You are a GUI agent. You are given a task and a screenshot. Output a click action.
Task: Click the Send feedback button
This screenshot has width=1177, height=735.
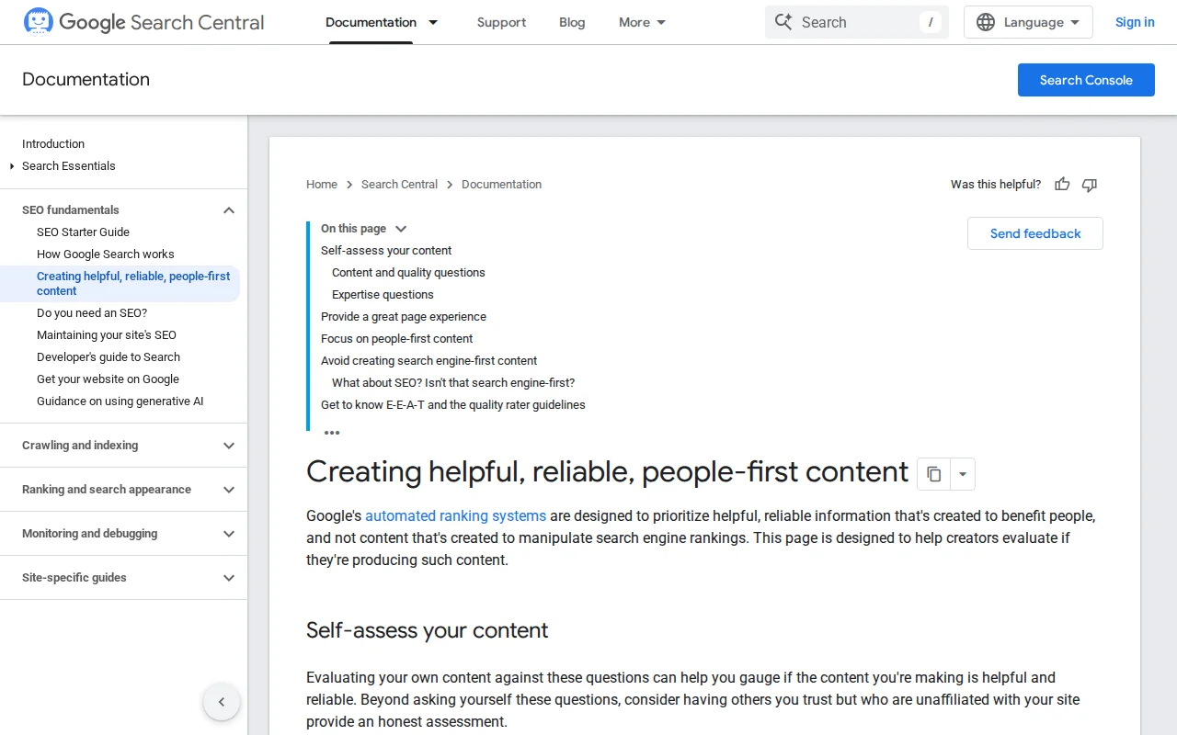click(x=1034, y=233)
